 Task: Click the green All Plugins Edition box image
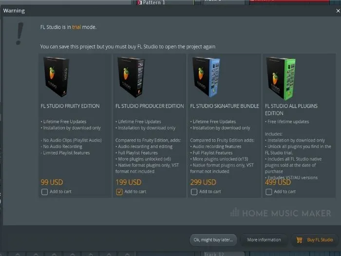click(281, 78)
